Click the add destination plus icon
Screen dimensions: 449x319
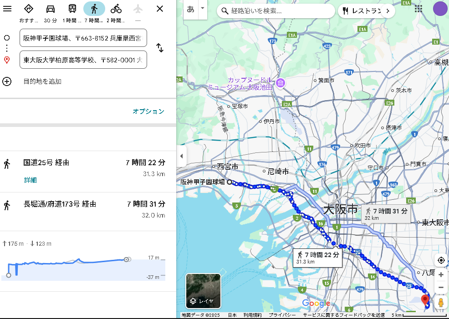tap(7, 81)
